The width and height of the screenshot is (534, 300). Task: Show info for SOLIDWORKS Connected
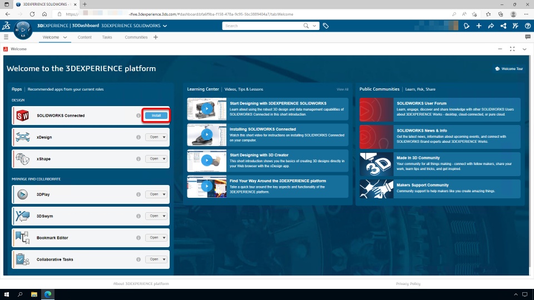[139, 116]
